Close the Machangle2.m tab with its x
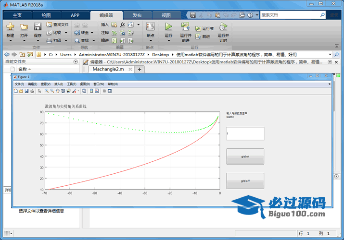The height and width of the screenshot is (240, 344). 130,69
